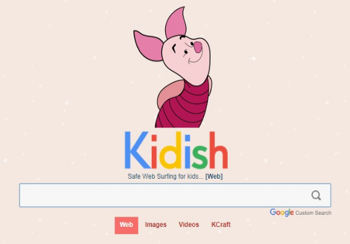Click the magnifying glass search icon
Viewport: 350px width, 244px height.
[x=316, y=196]
